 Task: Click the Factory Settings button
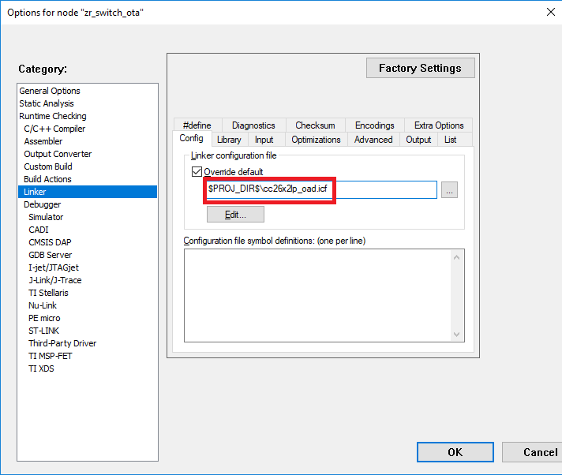(420, 68)
